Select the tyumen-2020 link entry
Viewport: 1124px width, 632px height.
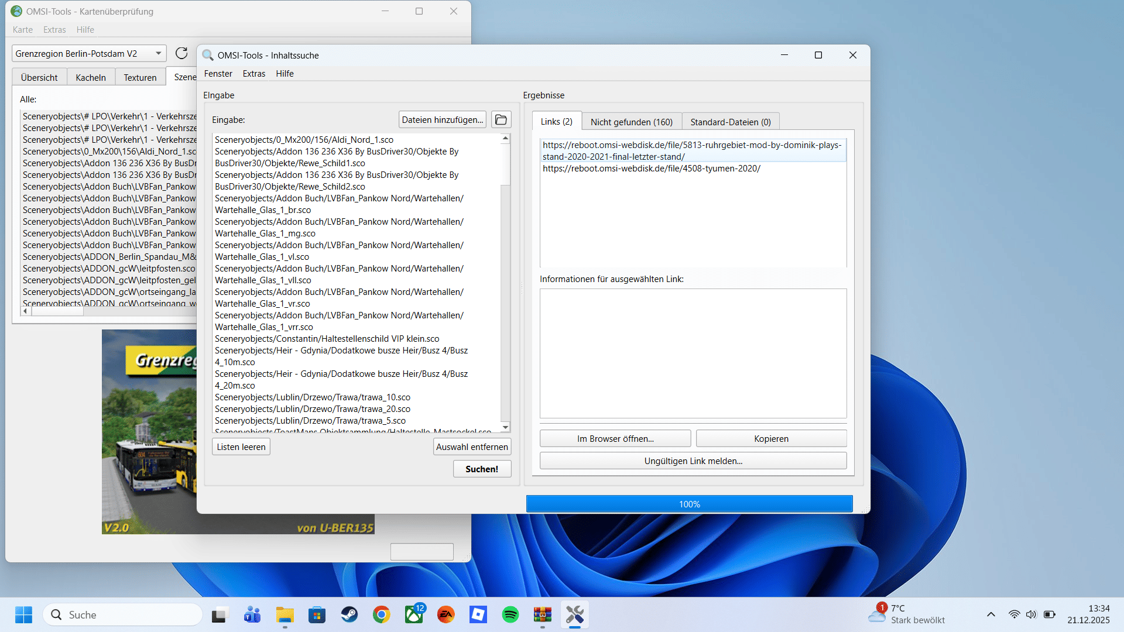[x=651, y=169]
